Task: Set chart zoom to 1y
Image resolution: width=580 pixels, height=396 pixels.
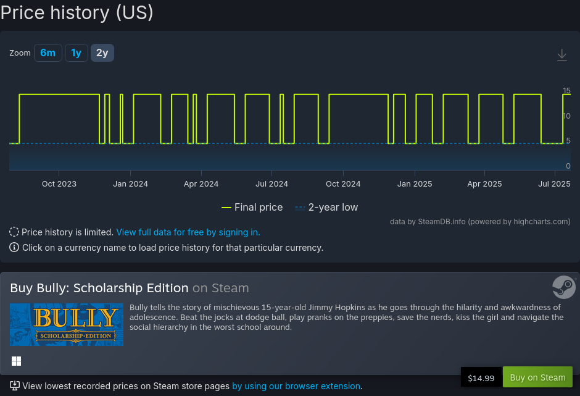Action: (77, 53)
